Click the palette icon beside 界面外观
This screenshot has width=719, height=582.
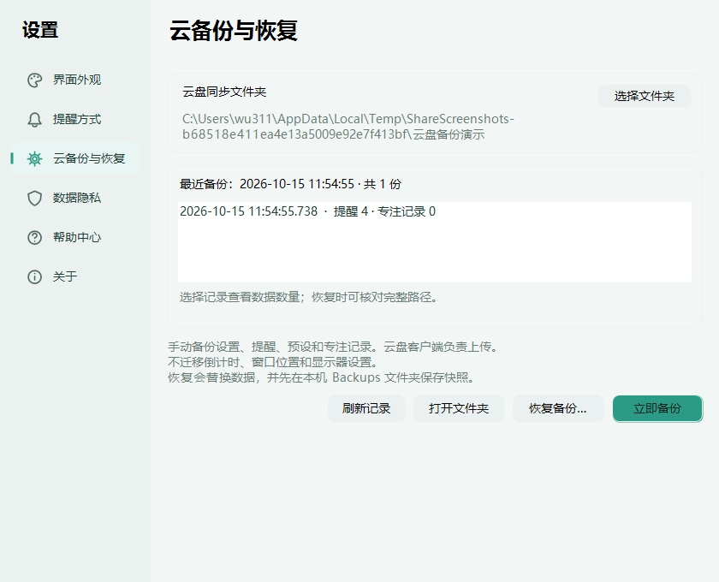click(x=34, y=80)
